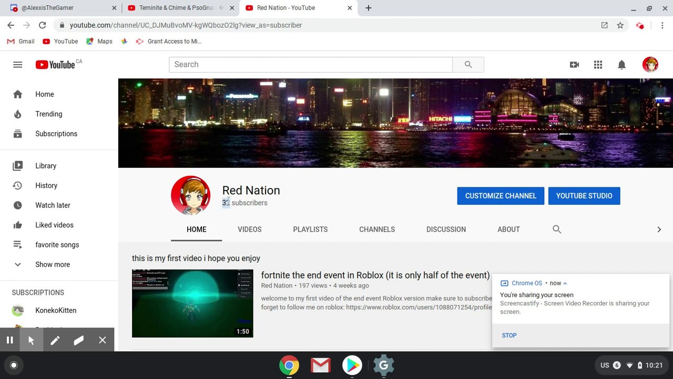Open Chrome from the shelf

[x=289, y=365]
